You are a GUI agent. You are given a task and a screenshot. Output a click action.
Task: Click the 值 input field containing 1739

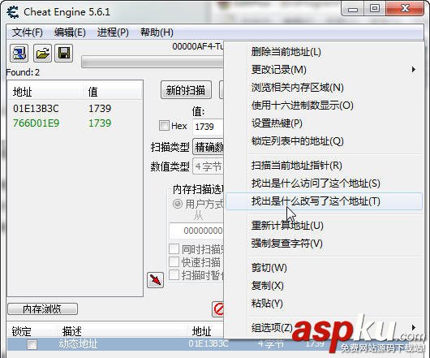click(208, 127)
